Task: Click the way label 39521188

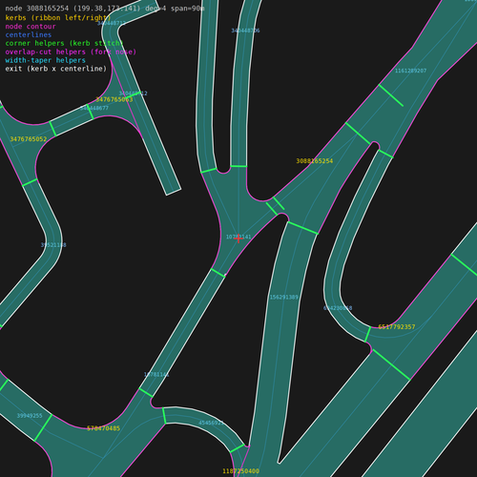Action: 53,245
